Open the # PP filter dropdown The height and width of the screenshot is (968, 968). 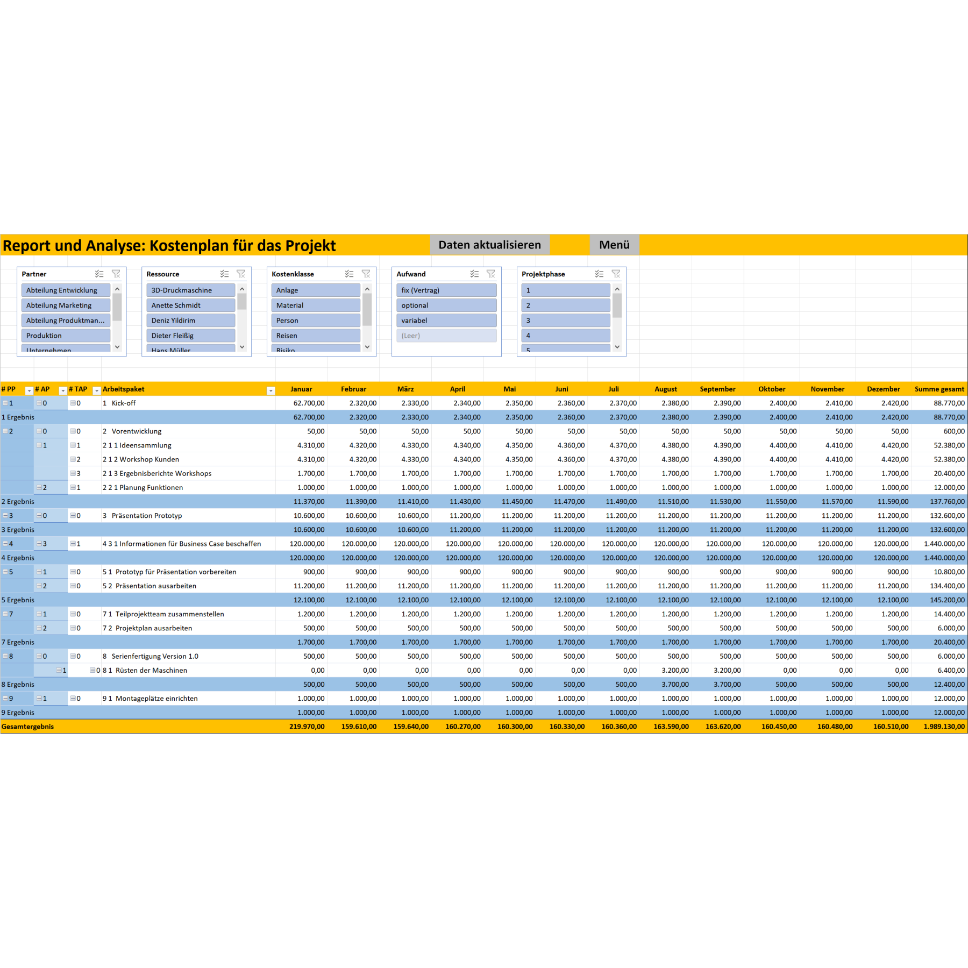click(x=29, y=389)
